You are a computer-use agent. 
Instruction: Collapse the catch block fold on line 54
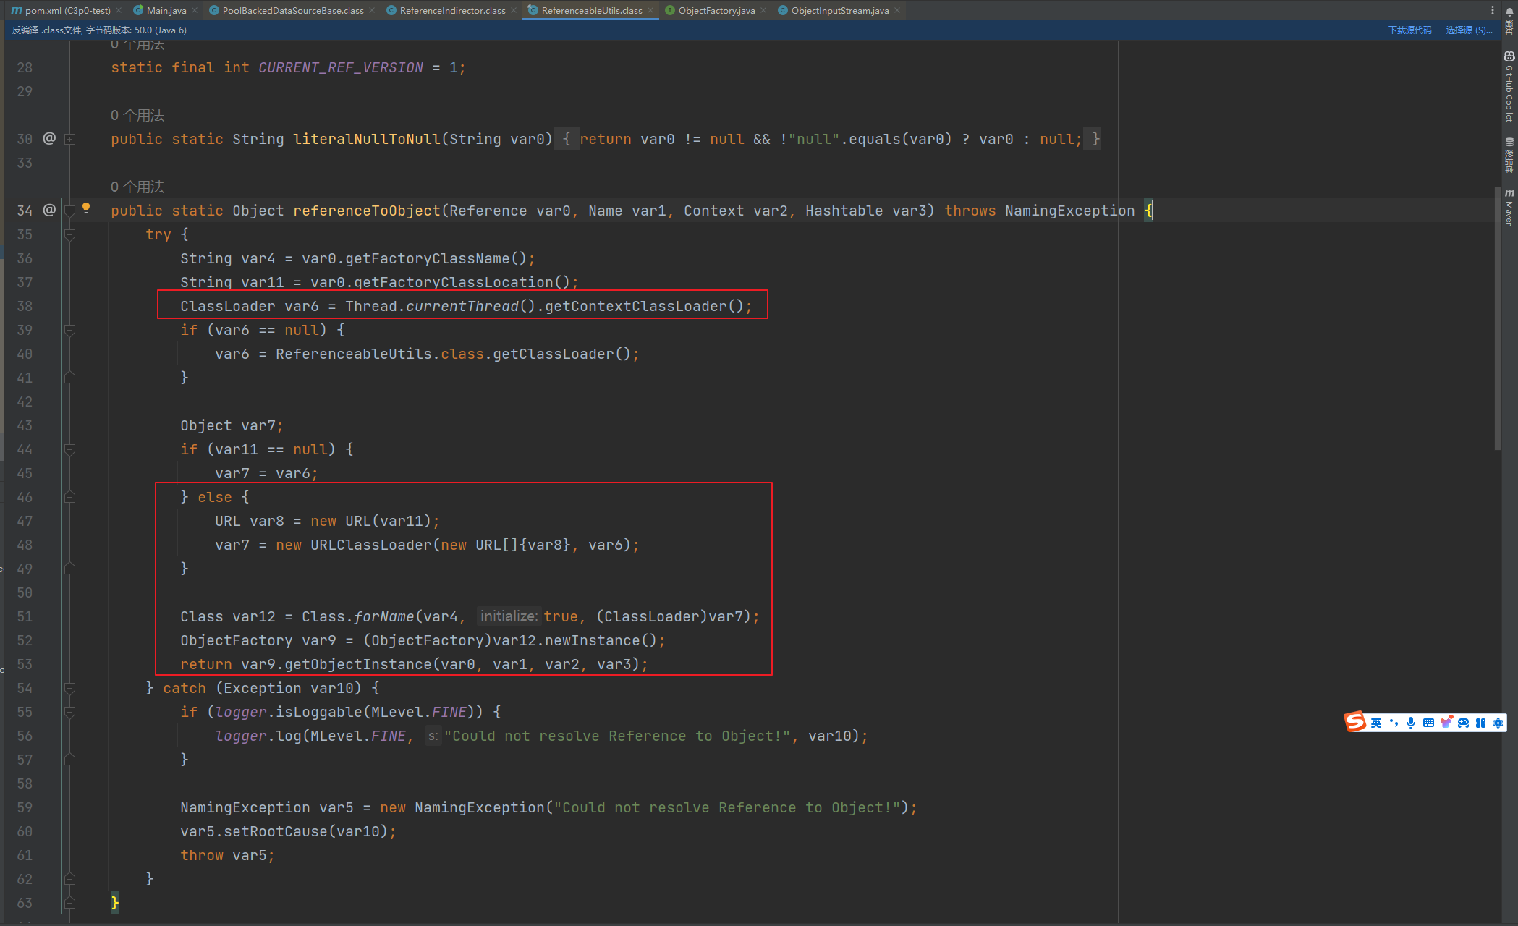coord(70,688)
